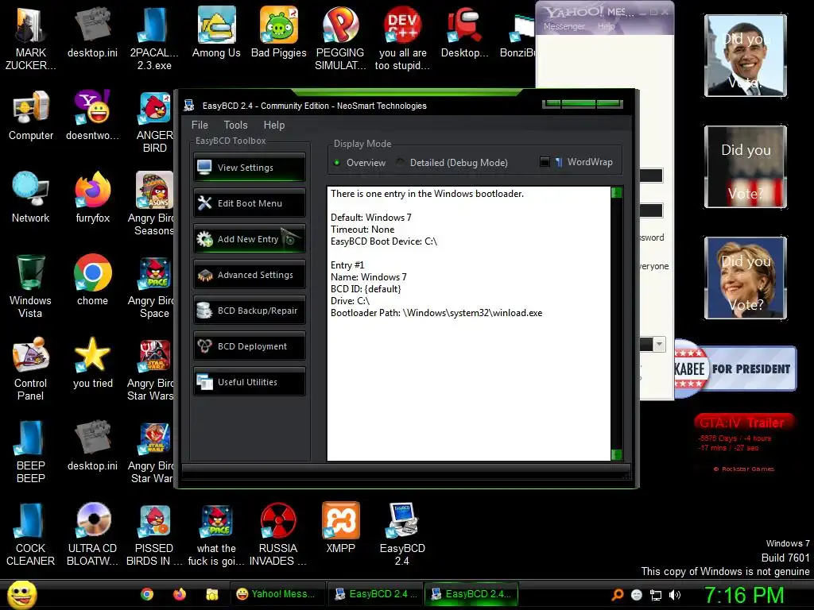Select the PISSED BIRDS IN ... desktop icon
This screenshot has width=814, height=610.
tap(154, 533)
